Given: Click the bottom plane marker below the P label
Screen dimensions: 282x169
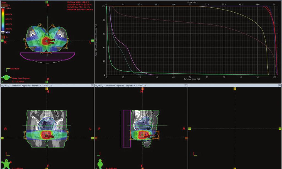Looking at the screenshot, I should pos(47,82).
